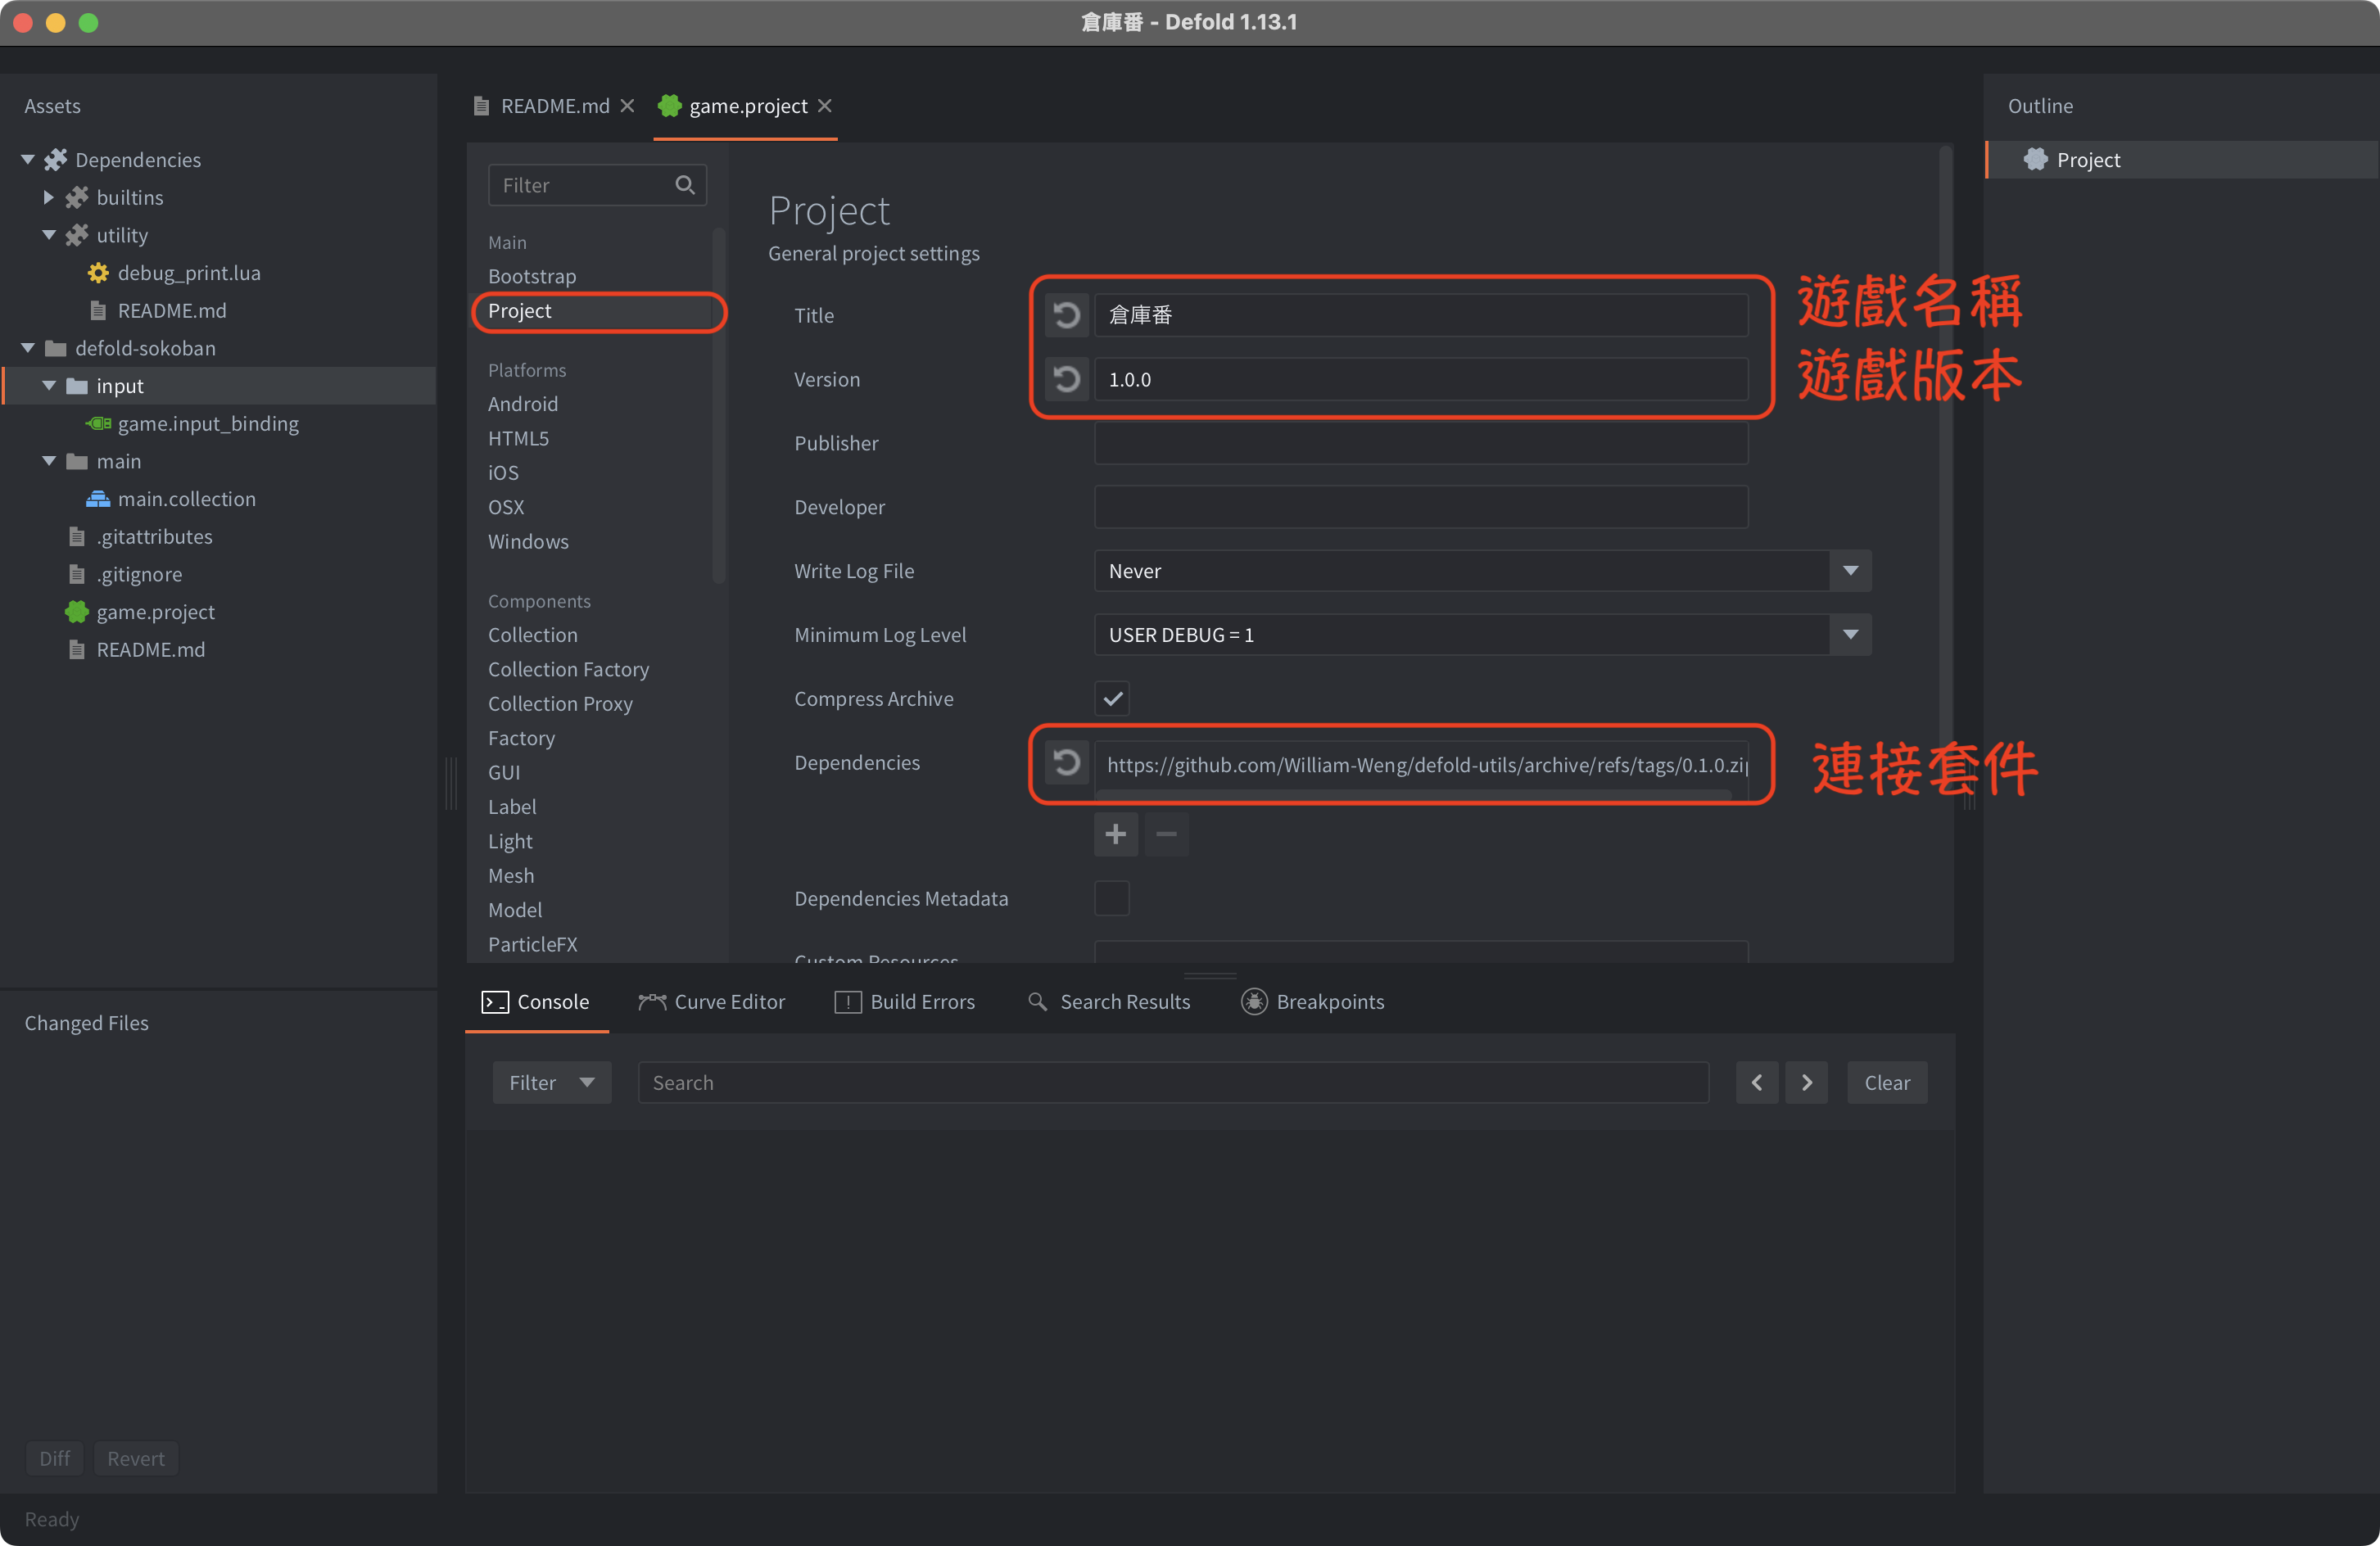Open the Write Log File dropdown
2380x1546 pixels.
1482,571
